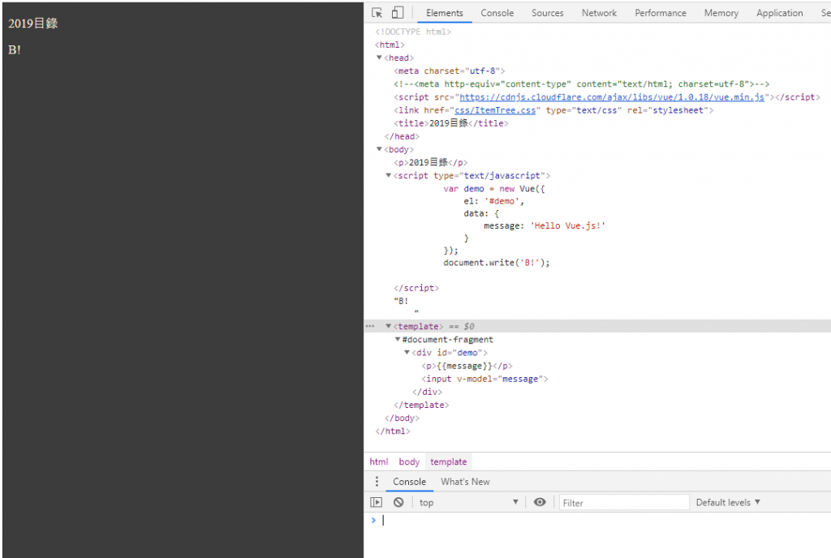Click the B! text on the page
Image resolution: width=831 pixels, height=558 pixels.
click(15, 49)
